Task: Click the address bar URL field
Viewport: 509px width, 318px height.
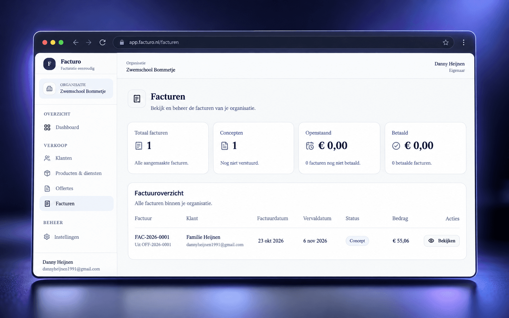Action: [x=283, y=42]
